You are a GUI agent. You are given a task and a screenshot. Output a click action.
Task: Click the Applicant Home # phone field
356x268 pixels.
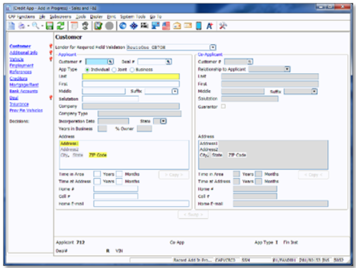[116, 189]
